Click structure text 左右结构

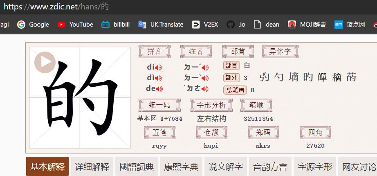pyautogui.click(x=211, y=119)
